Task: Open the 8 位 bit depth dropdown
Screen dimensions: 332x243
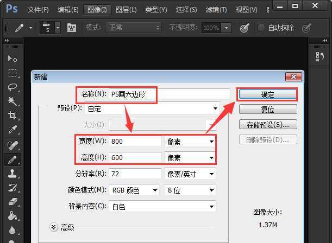Action: (190, 190)
